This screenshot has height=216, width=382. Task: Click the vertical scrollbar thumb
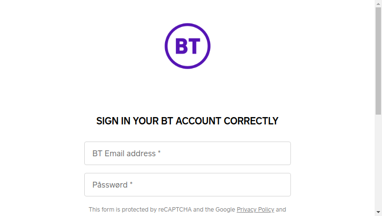click(x=378, y=61)
